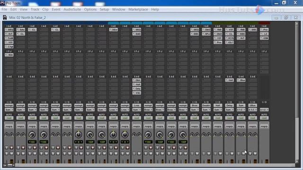The image size is (303, 170).
Task: Mute the aux track with Lvoc input
Action: [x=139, y=153]
